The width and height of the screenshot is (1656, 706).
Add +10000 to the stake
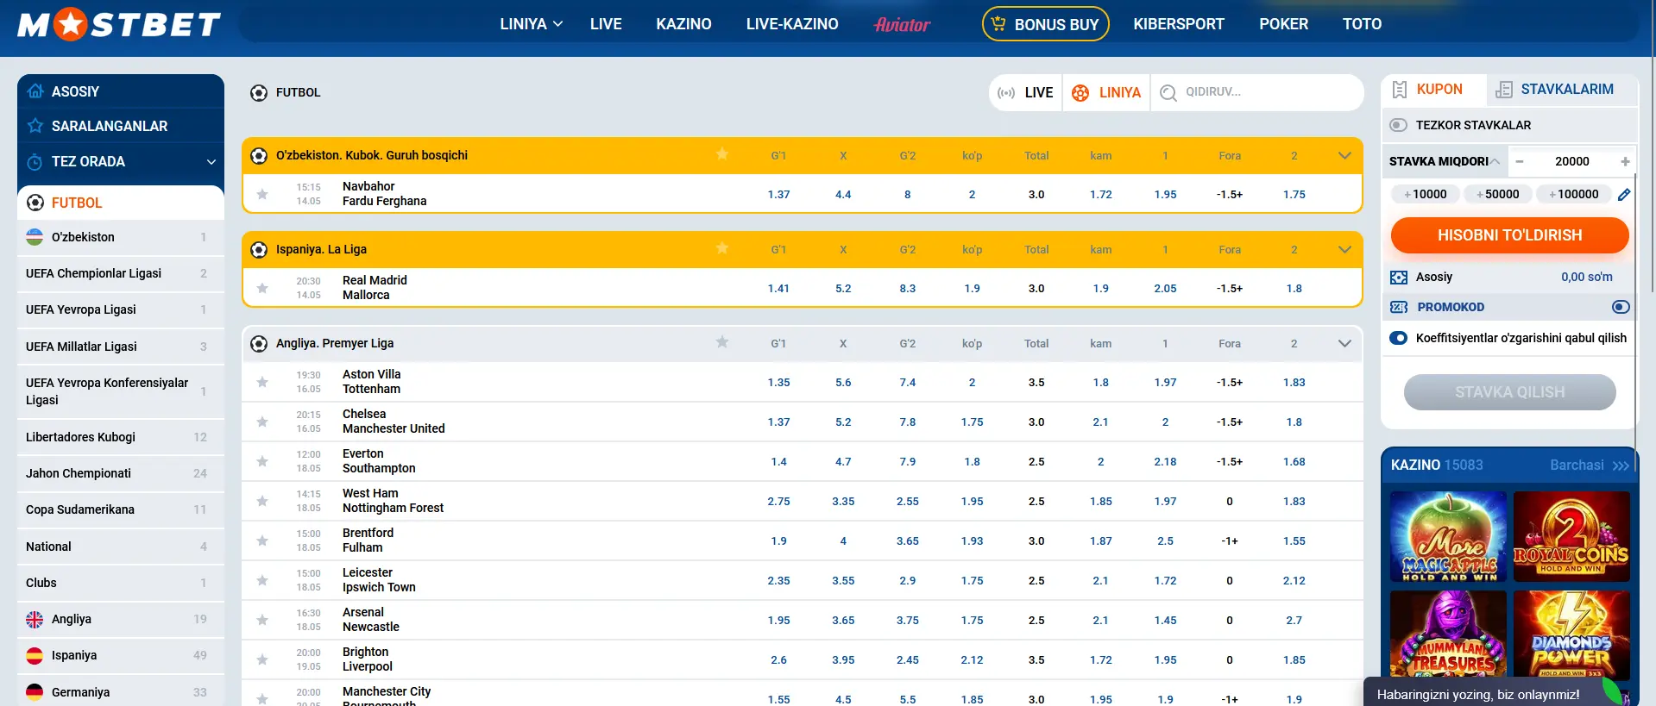(x=1426, y=194)
